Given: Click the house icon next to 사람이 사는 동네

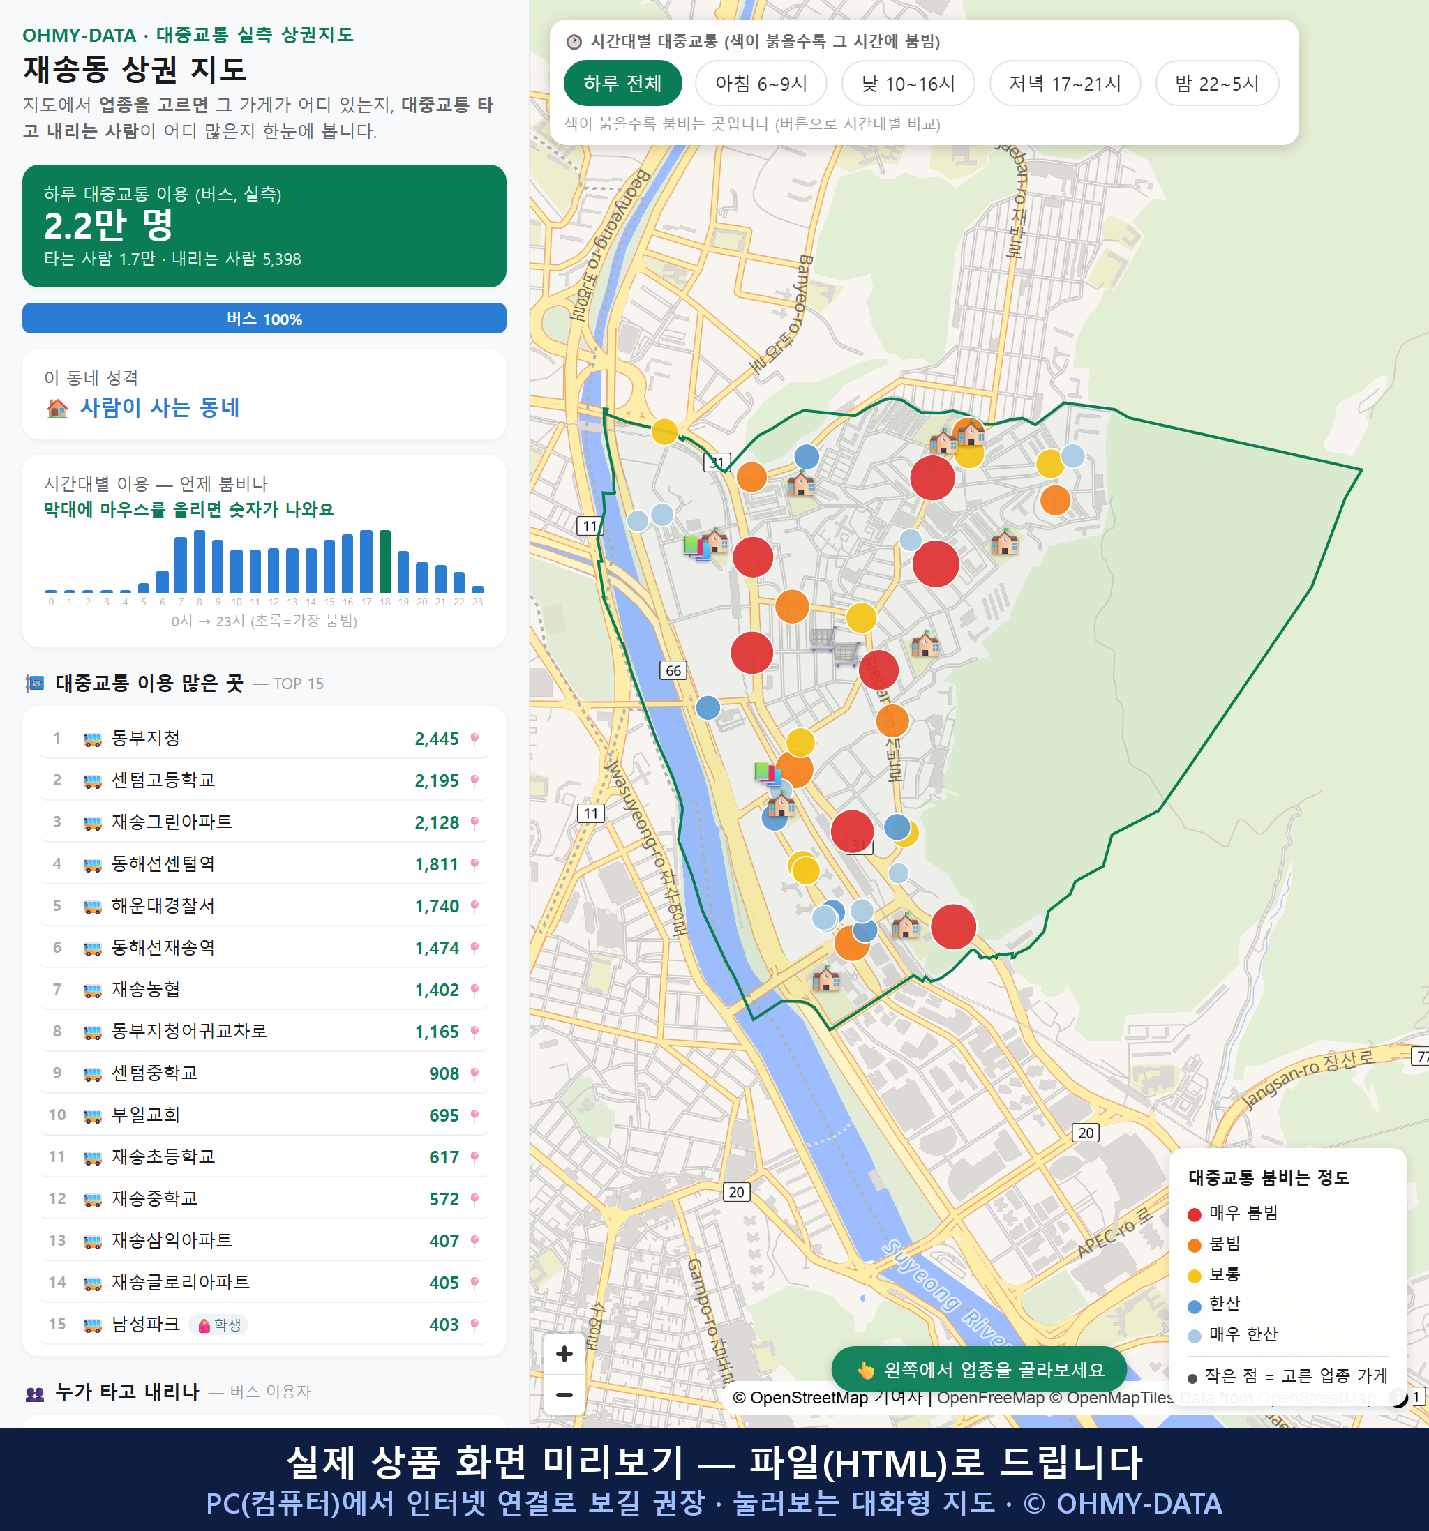Looking at the screenshot, I should [57, 408].
